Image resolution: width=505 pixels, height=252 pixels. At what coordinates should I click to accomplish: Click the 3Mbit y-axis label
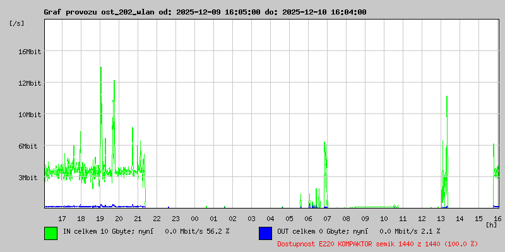[28, 178]
